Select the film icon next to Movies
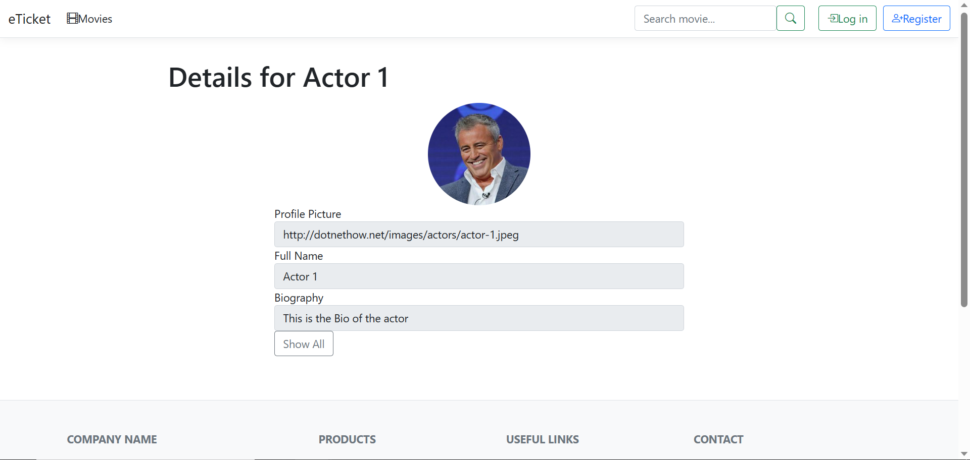The width and height of the screenshot is (970, 460). pos(71,18)
